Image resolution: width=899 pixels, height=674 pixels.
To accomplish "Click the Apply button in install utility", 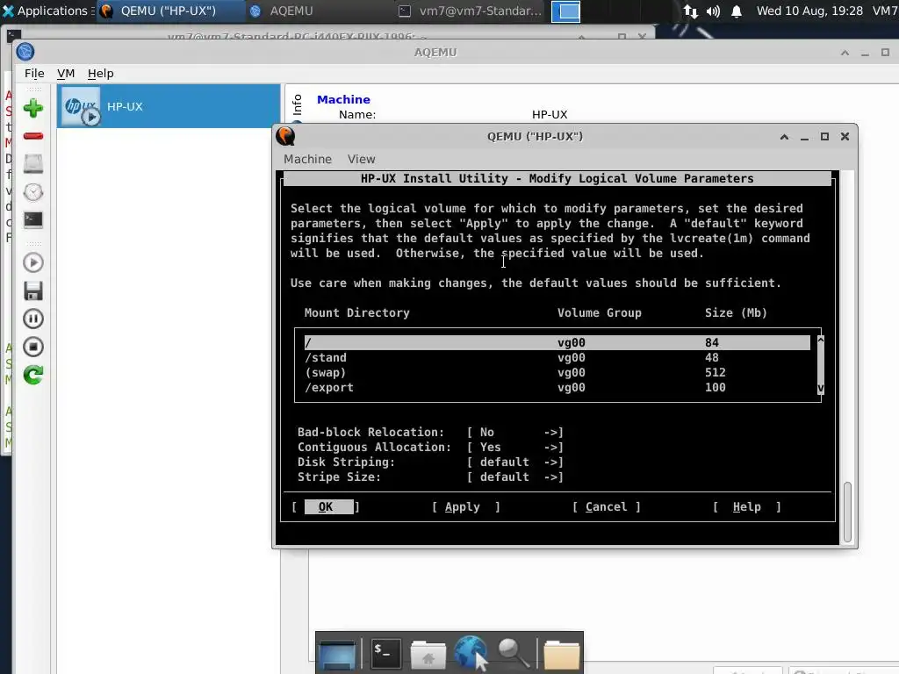I will coord(465,506).
